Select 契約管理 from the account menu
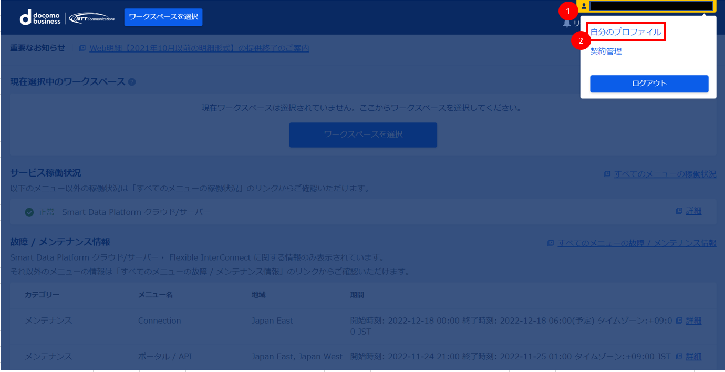The image size is (725, 372). [606, 51]
